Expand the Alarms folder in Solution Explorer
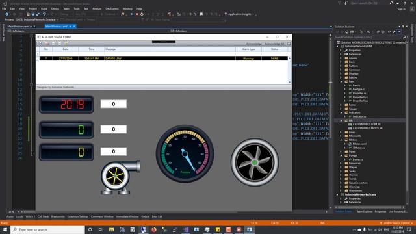The width and height of the screenshot is (416, 234). coord(341,58)
